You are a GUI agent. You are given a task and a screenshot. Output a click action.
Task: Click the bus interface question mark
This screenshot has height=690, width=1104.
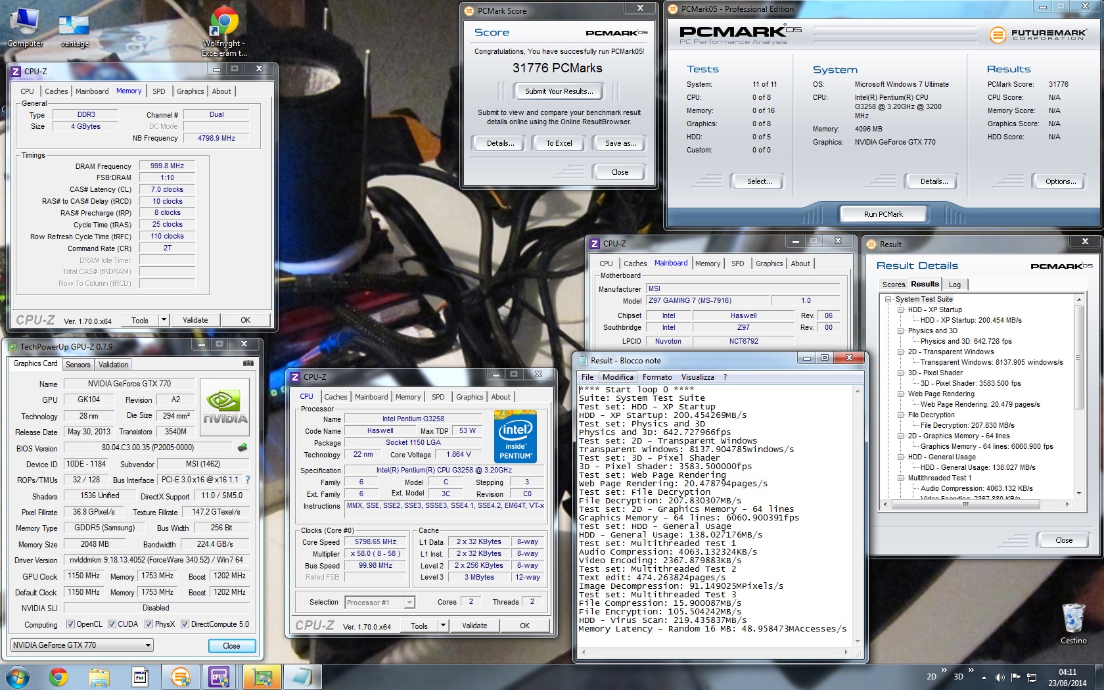click(248, 480)
